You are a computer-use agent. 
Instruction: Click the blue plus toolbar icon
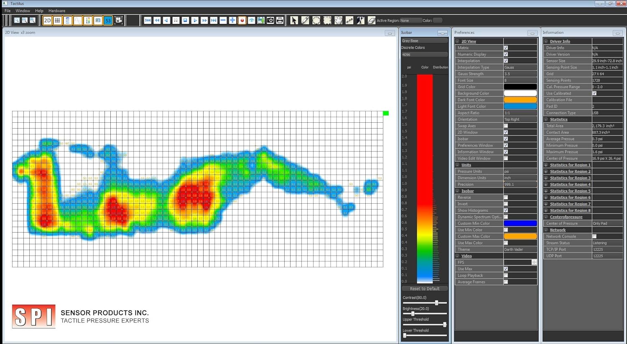tap(232, 20)
